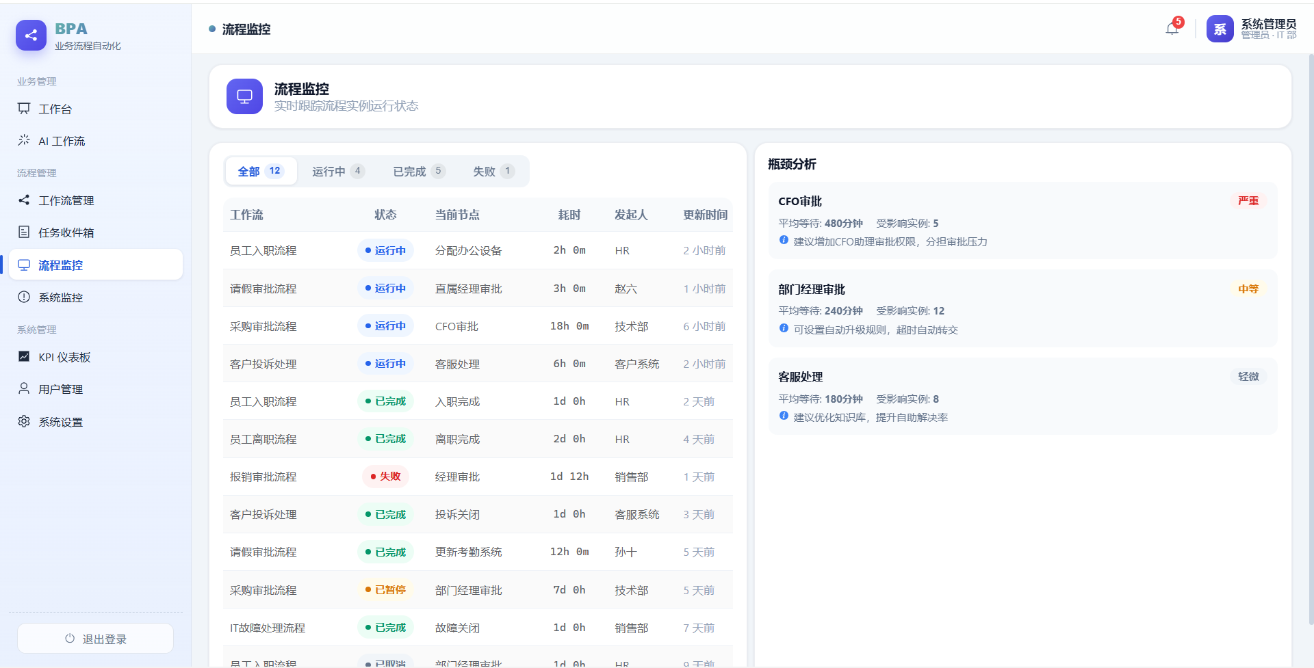Open 系统设置 menu item
1314x668 pixels.
coord(96,422)
